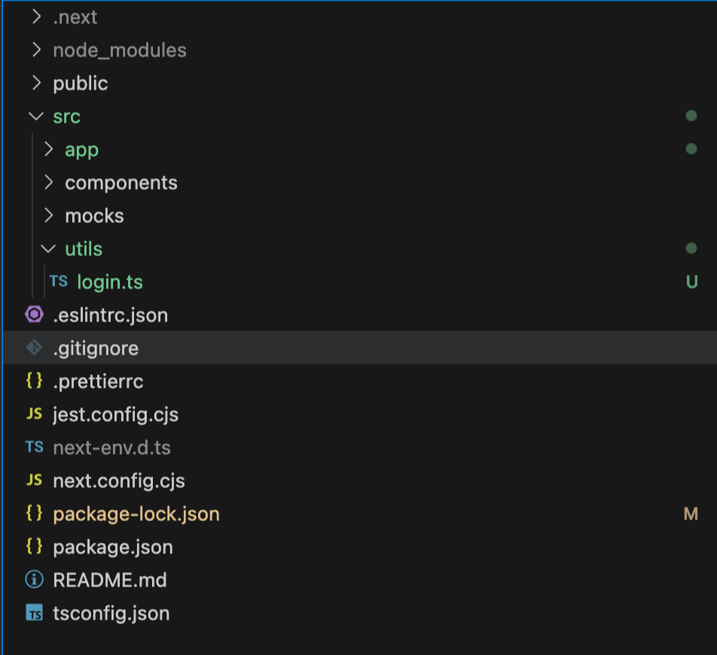Click the JS icon beside jest.config.cjs
The image size is (717, 655).
coord(35,413)
